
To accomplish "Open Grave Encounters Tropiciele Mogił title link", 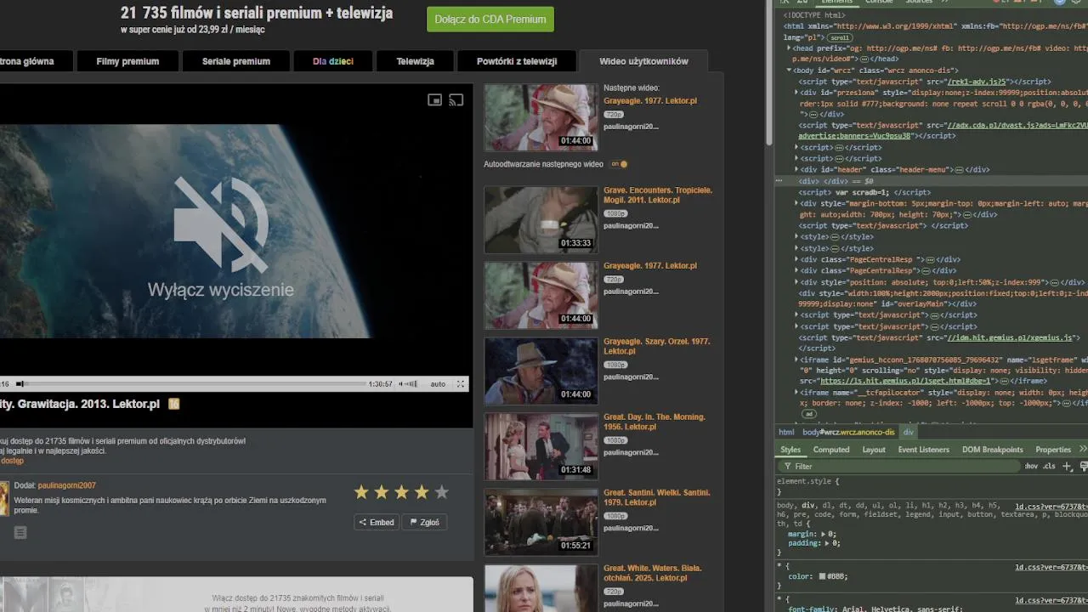I will point(658,195).
